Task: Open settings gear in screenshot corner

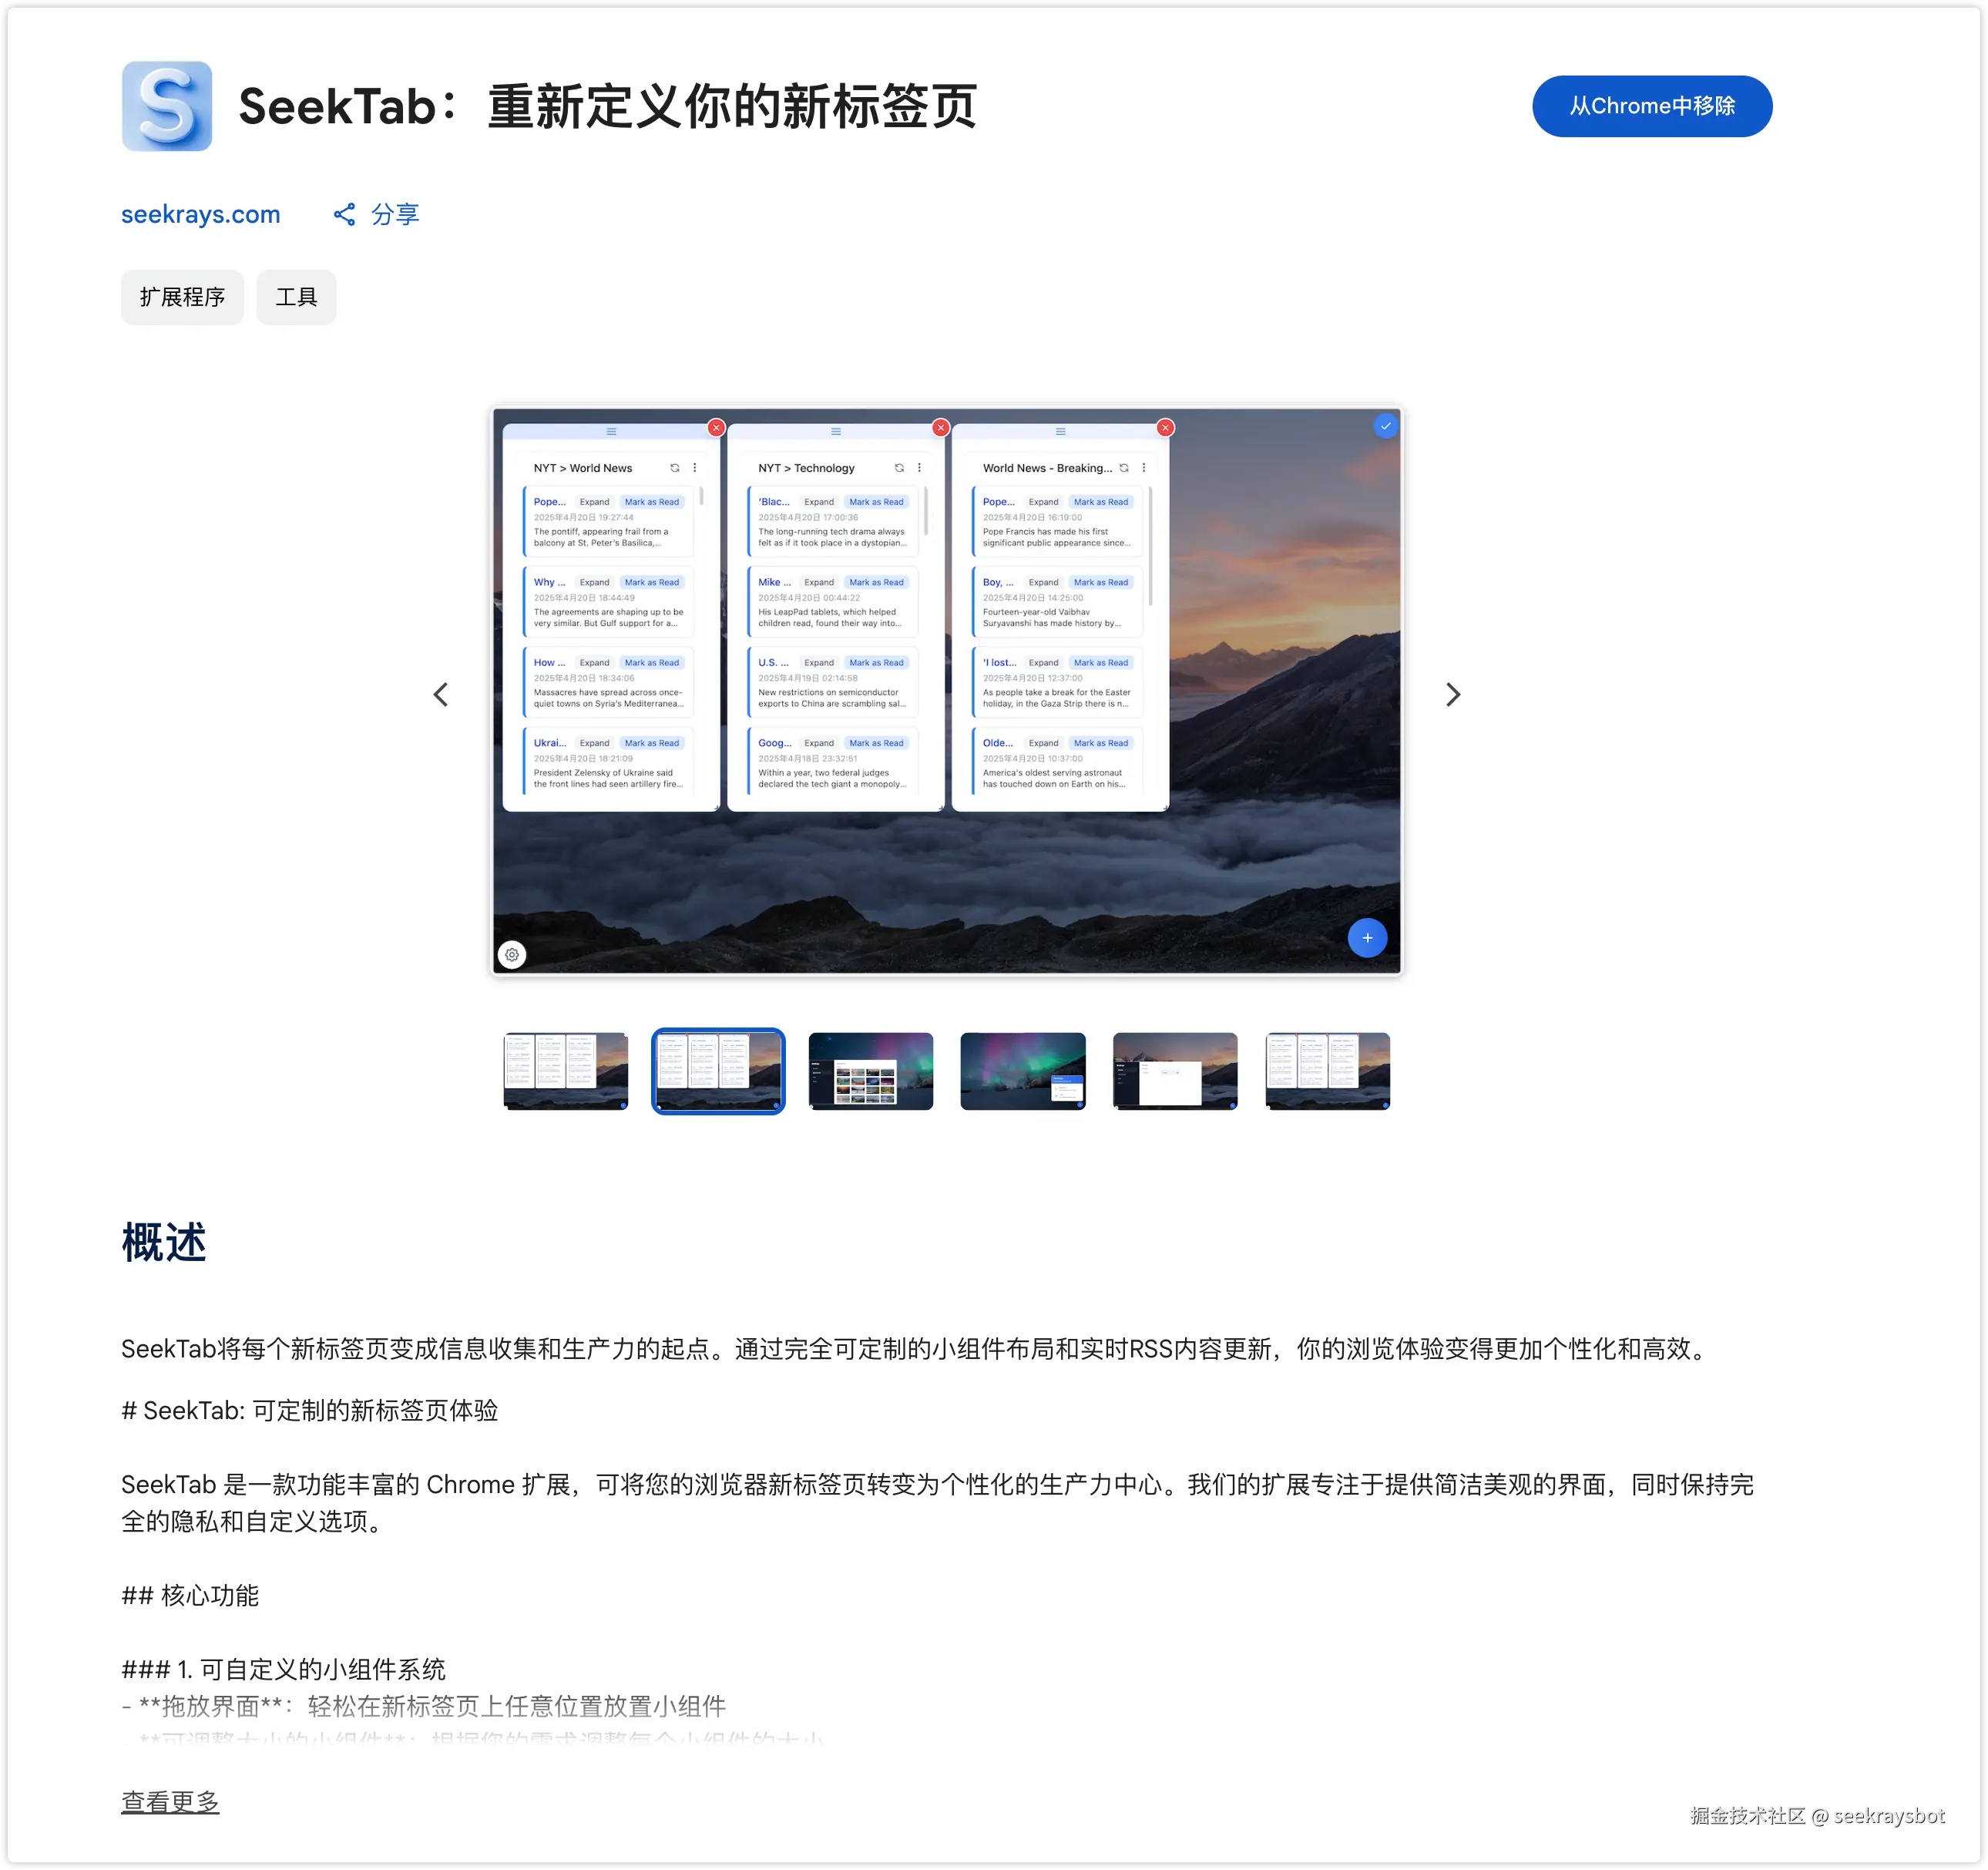Action: coord(512,954)
